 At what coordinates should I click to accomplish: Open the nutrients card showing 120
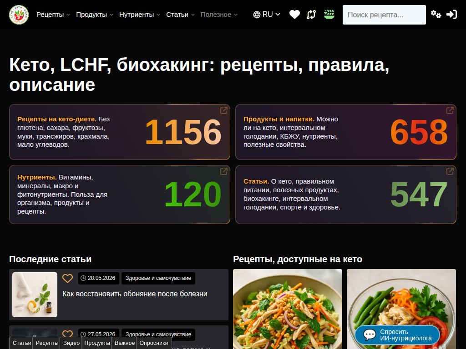pyautogui.click(x=120, y=194)
